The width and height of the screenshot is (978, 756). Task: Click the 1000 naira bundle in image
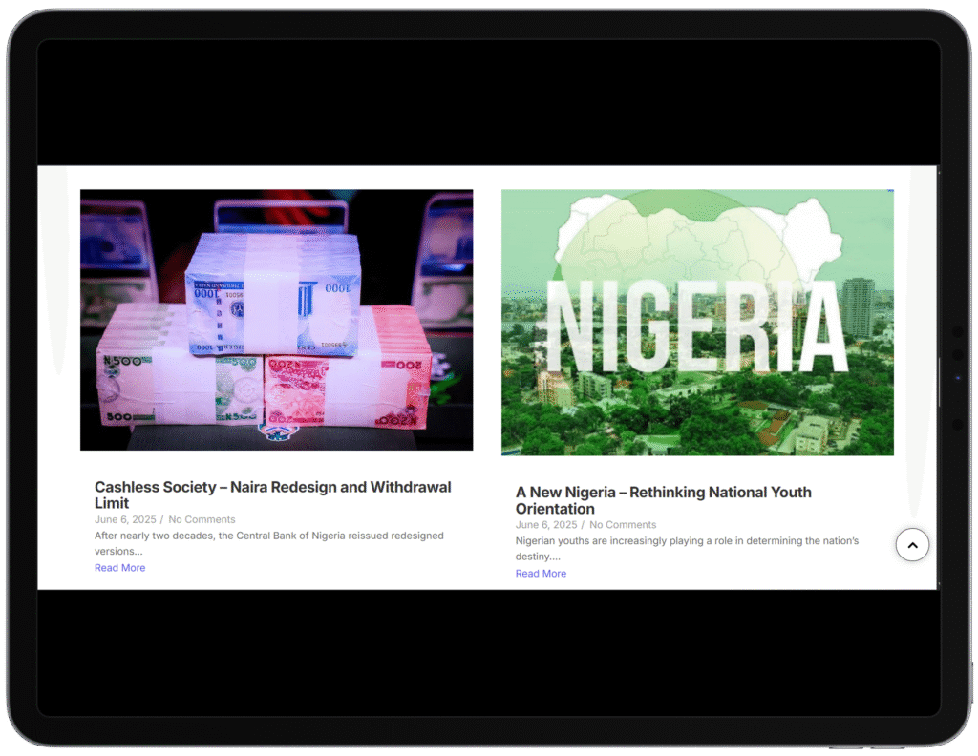(x=274, y=294)
